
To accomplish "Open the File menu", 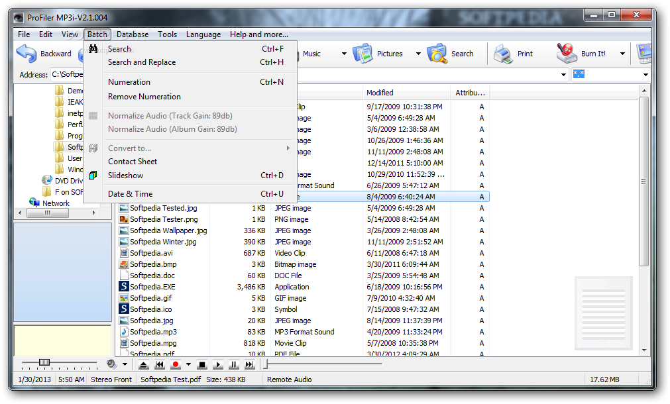I will (x=24, y=34).
